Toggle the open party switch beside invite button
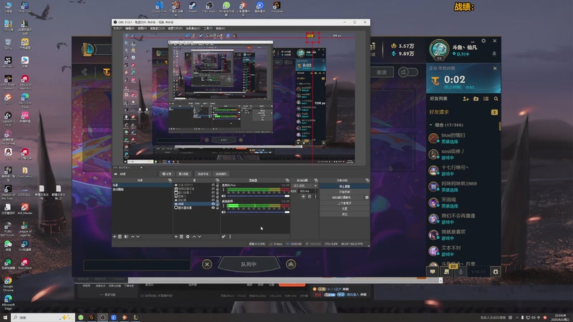This screenshot has height=322, width=573. point(408,72)
